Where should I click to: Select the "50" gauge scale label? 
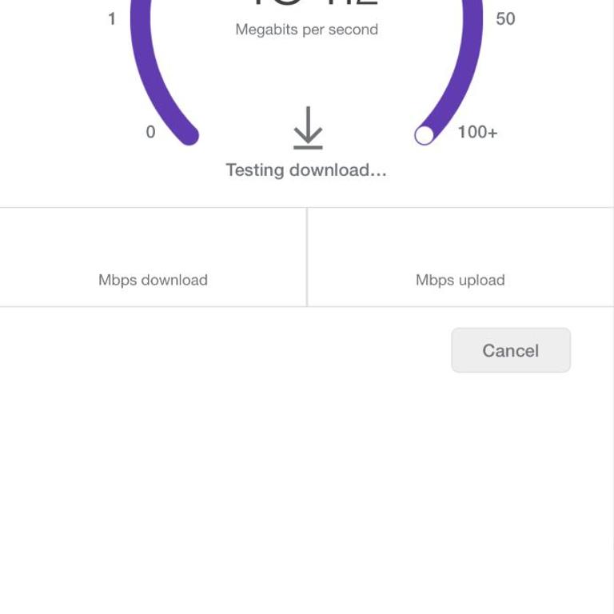coord(505,18)
